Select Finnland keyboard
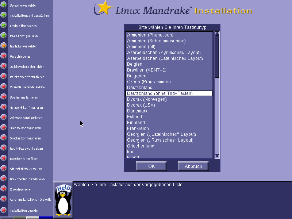The image size is (292, 219). 169,123
